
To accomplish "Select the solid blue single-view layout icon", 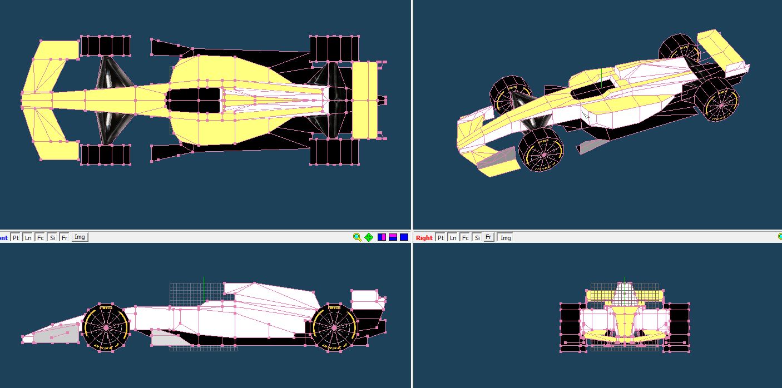I will point(404,237).
